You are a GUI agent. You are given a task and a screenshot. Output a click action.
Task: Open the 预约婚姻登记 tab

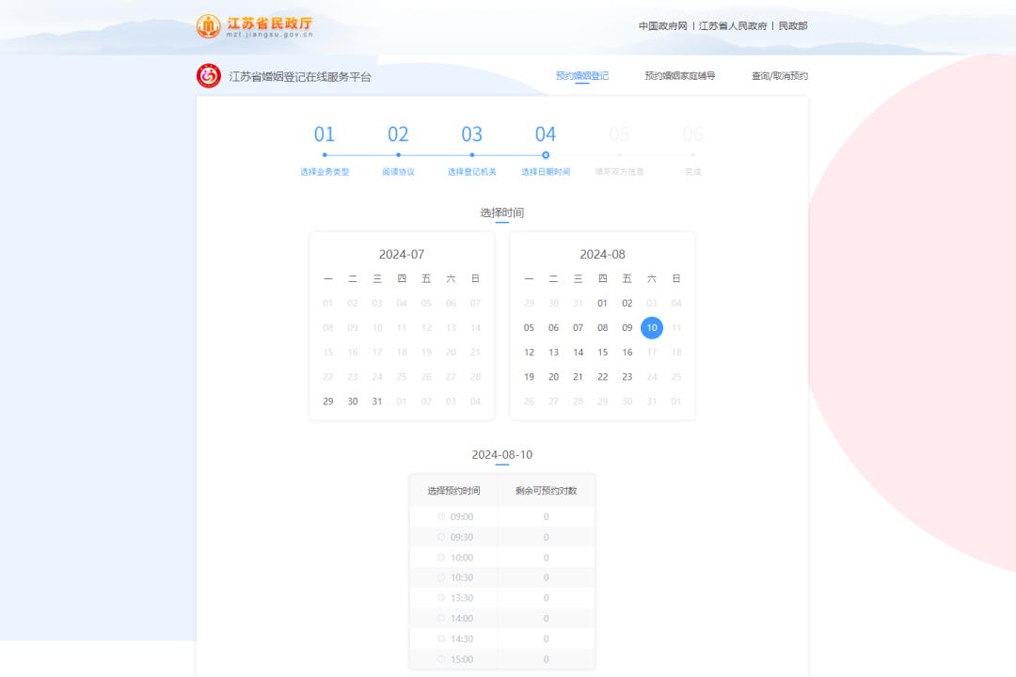click(581, 76)
